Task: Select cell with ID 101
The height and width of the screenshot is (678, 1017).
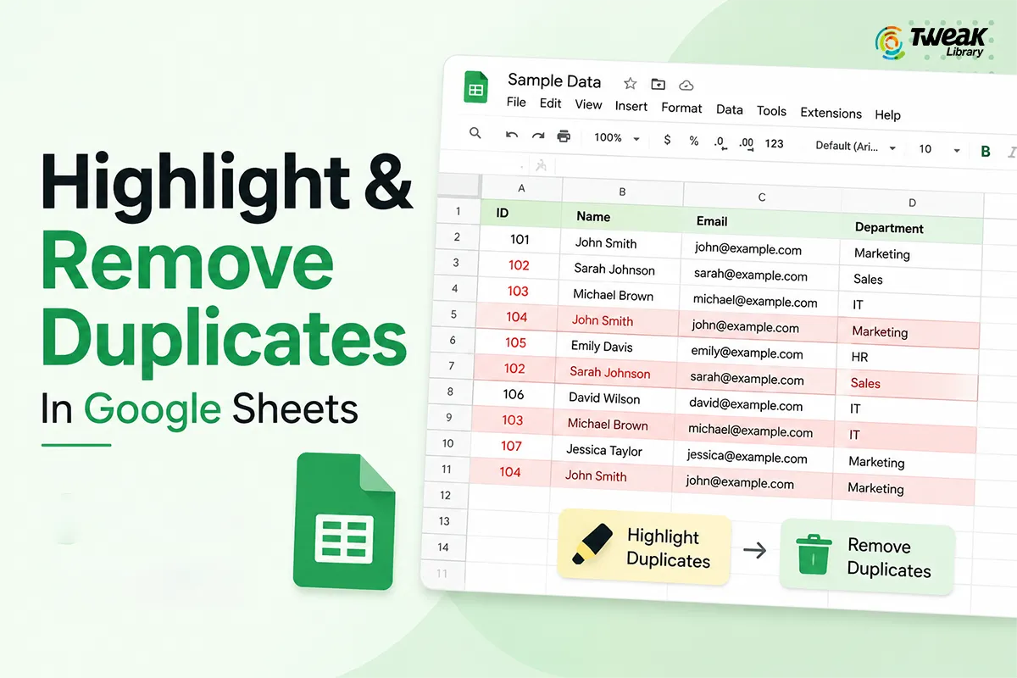Action: click(520, 240)
